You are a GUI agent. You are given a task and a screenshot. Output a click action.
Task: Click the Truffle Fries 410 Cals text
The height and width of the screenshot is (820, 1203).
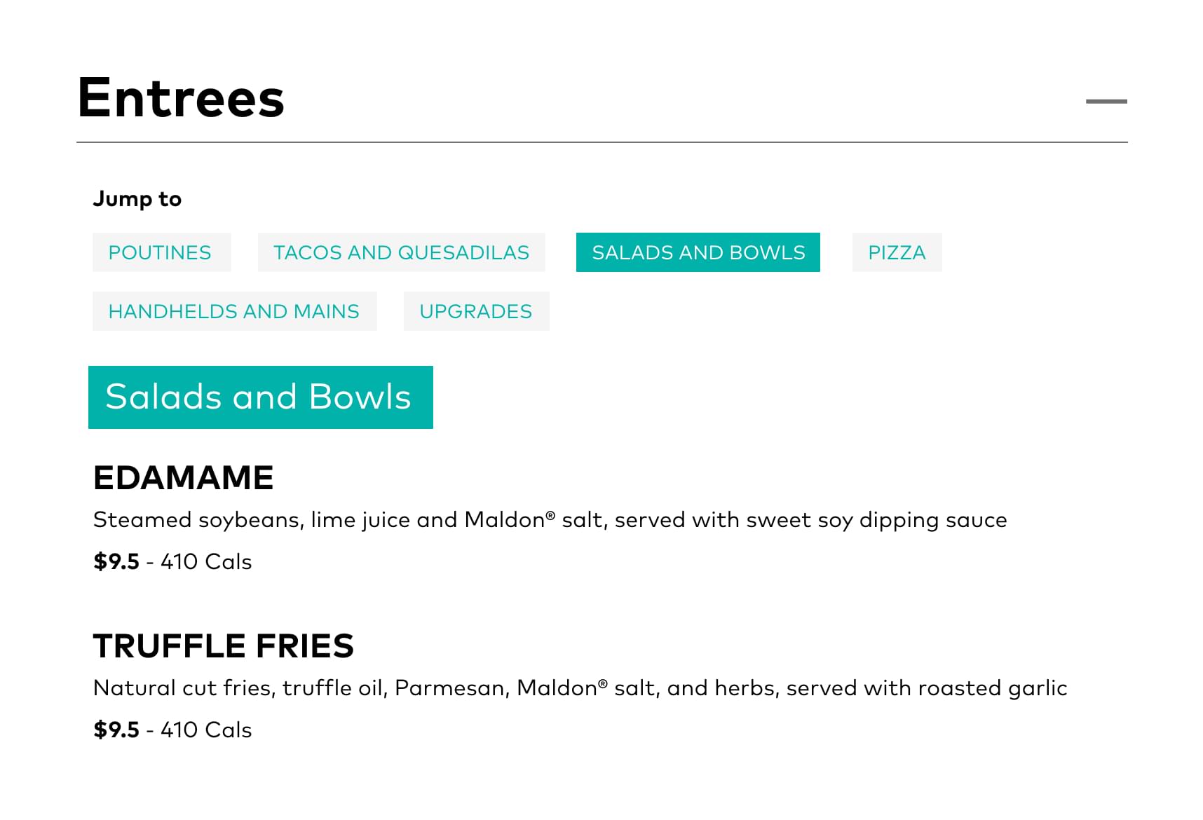[x=206, y=730]
